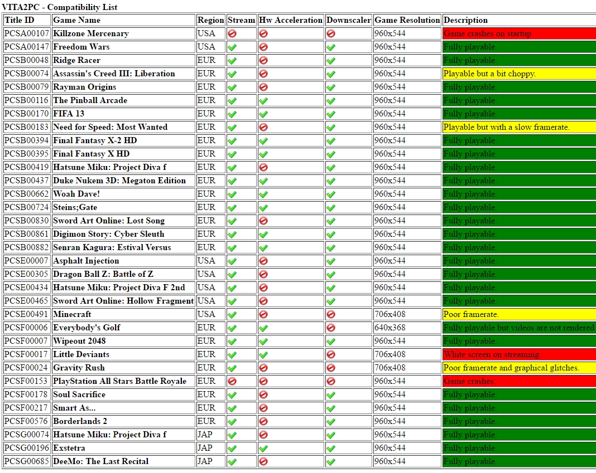This screenshot has height=473, width=596.
Task: Click Hw Acceleration checkmark for The Pinball Arcade
Action: click(x=263, y=101)
